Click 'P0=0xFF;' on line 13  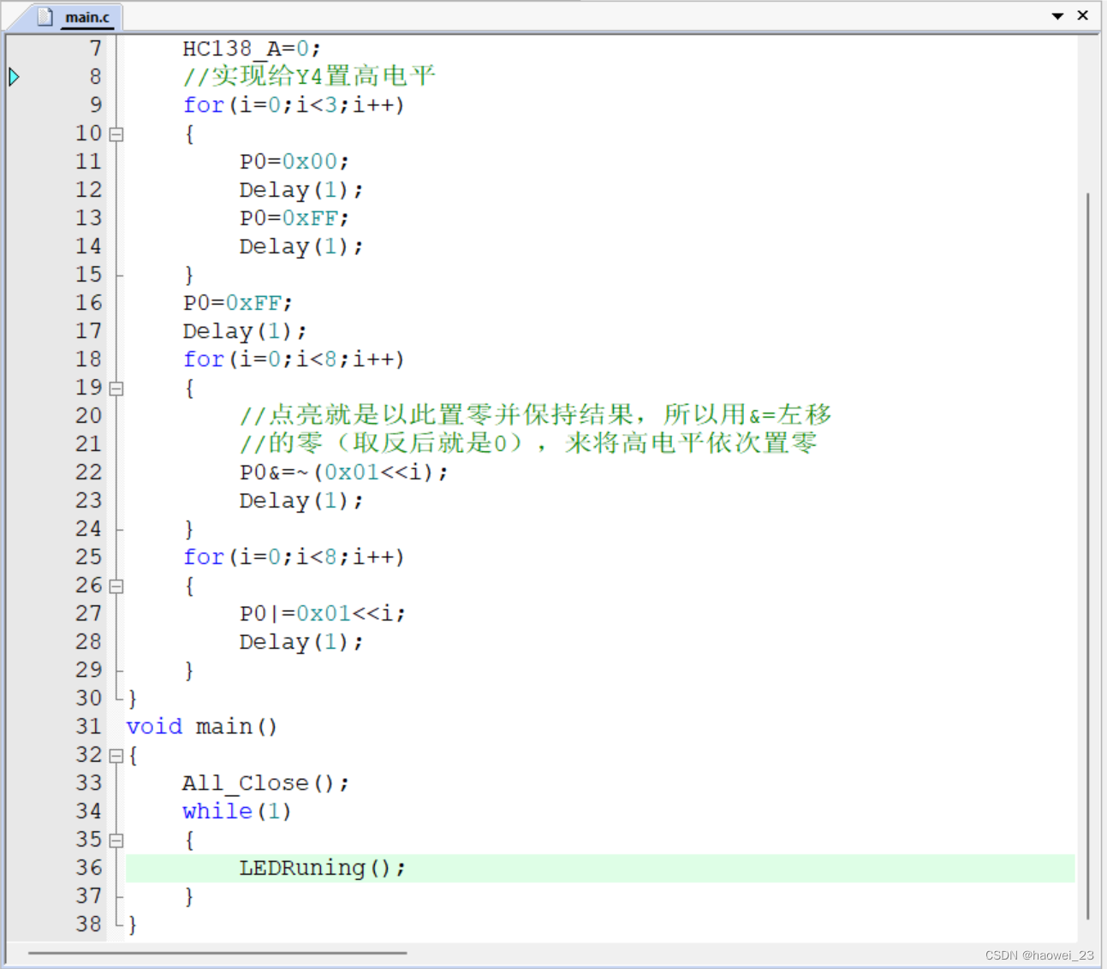[294, 218]
